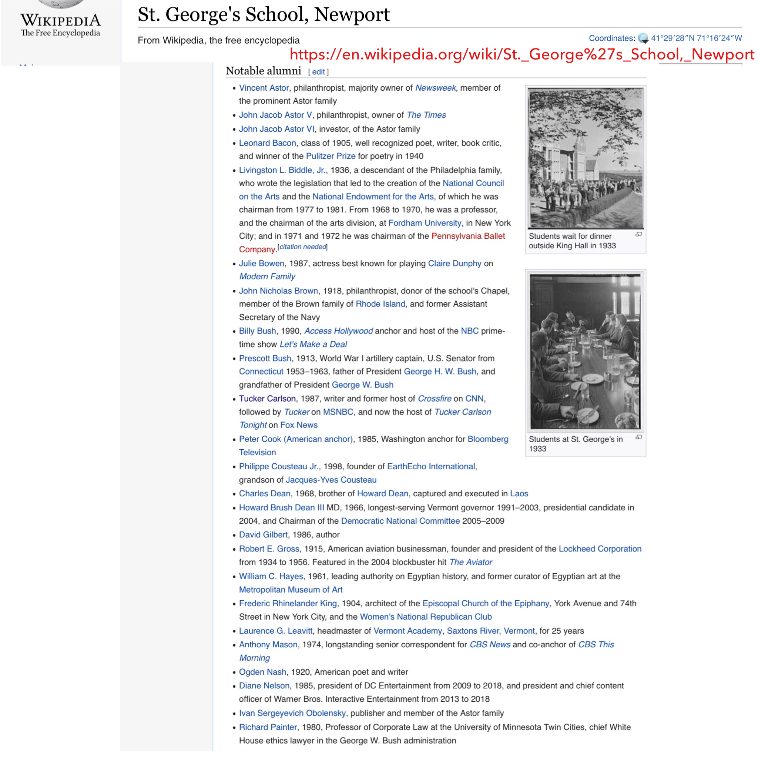Open the Leonard Bacon article

268,143
